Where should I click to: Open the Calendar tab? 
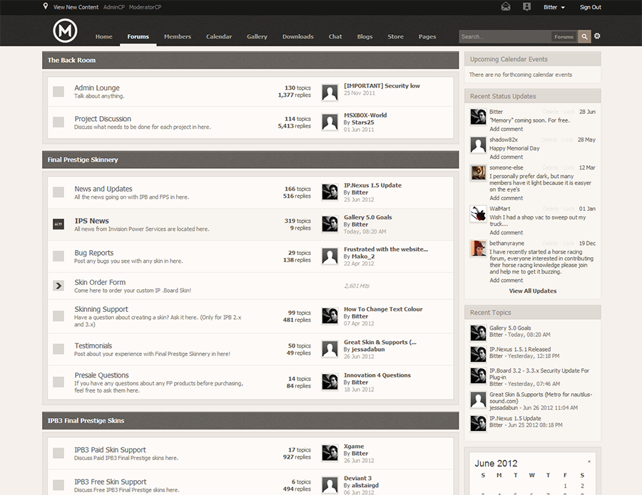[x=219, y=36]
